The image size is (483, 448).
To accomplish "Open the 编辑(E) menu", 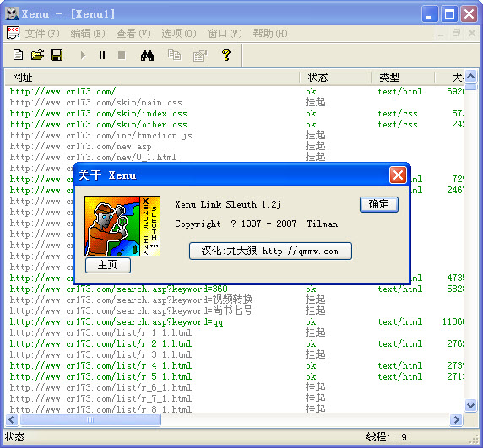I will (x=88, y=33).
